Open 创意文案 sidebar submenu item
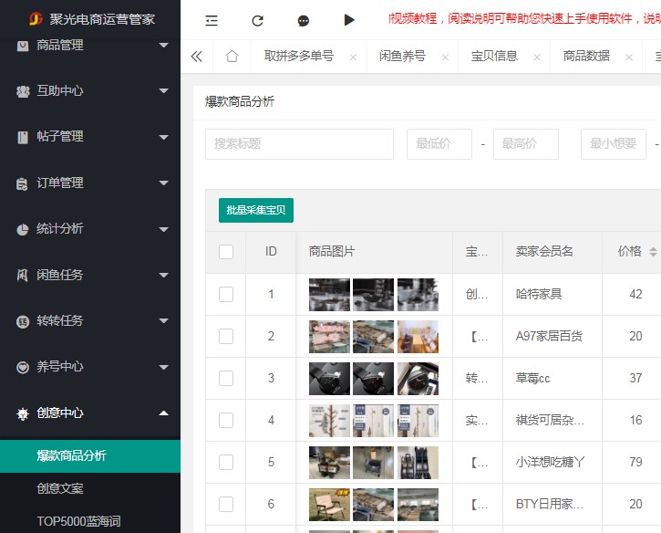 coord(60,488)
